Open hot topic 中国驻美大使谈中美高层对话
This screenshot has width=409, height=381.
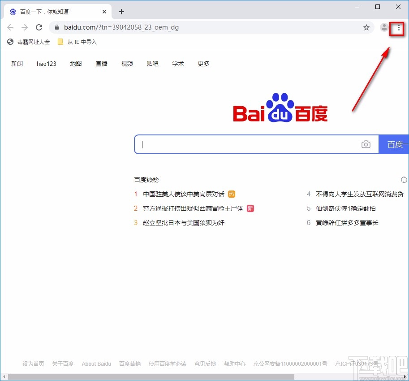184,194
